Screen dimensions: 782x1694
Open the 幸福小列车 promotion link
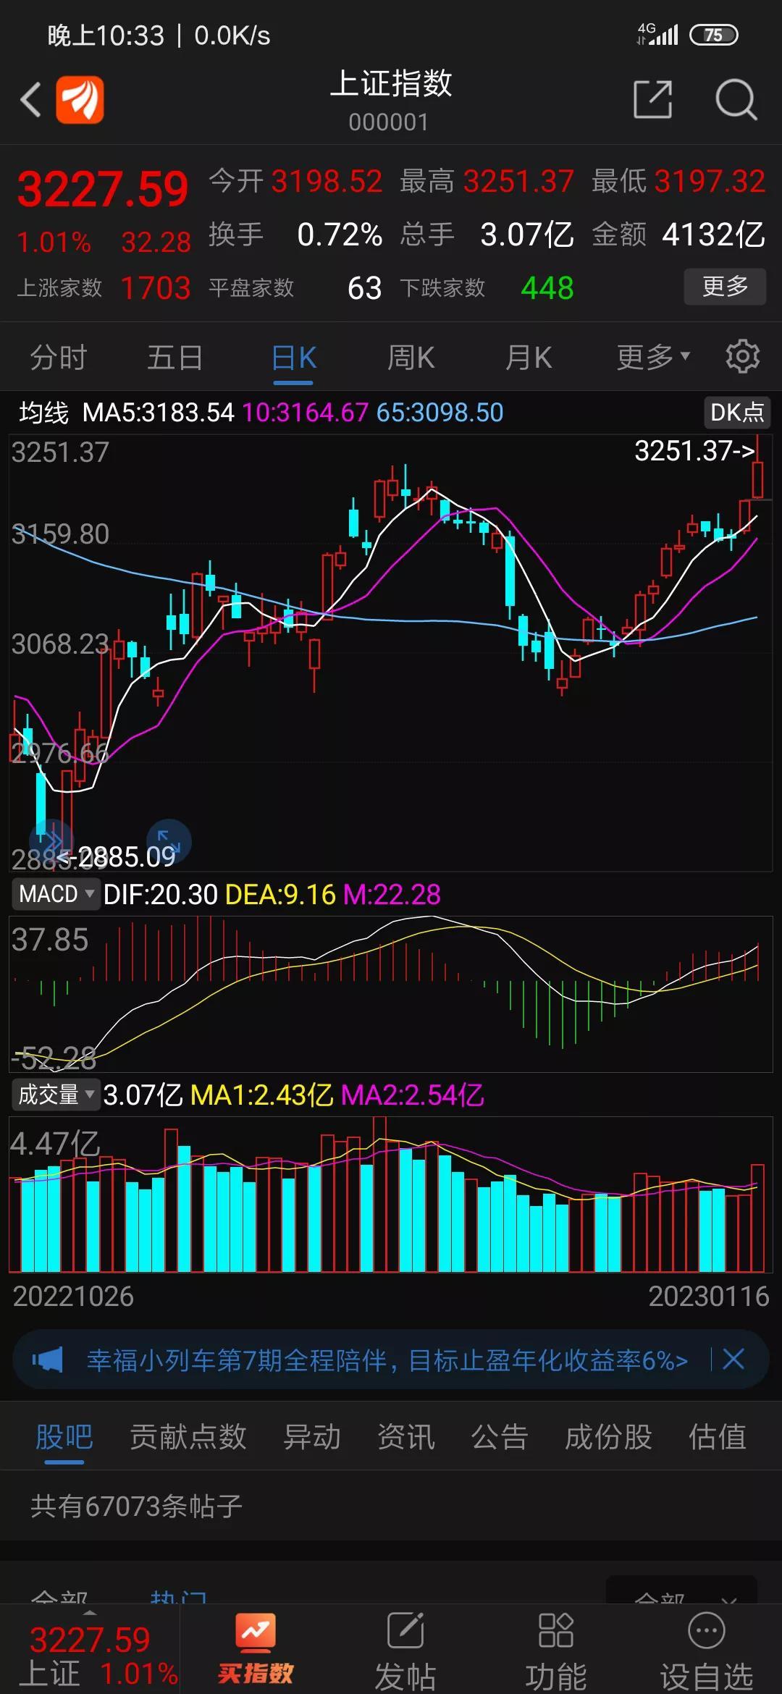pos(387,1360)
